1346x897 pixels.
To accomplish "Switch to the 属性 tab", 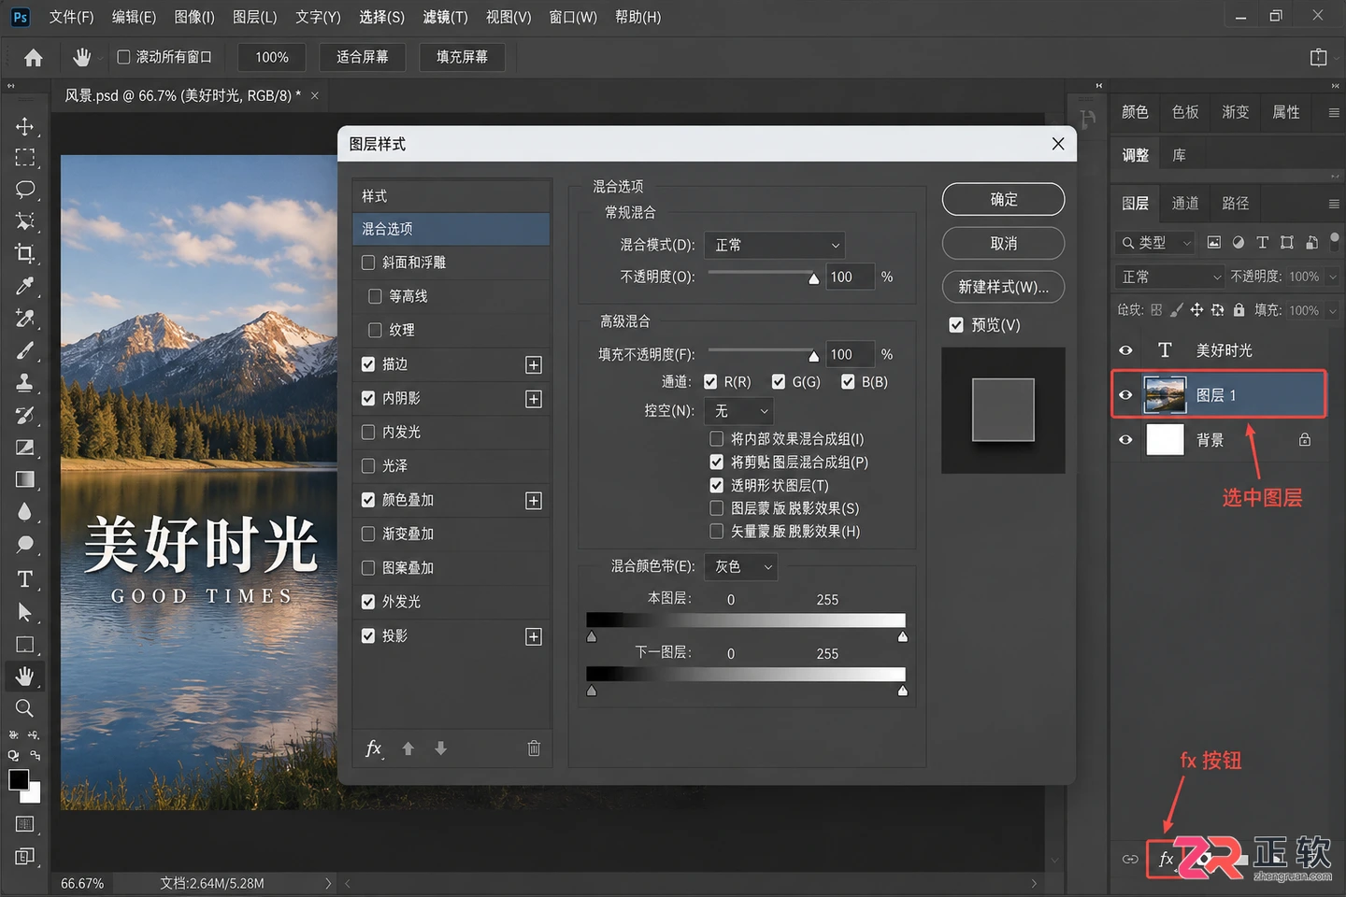I will click(1286, 112).
